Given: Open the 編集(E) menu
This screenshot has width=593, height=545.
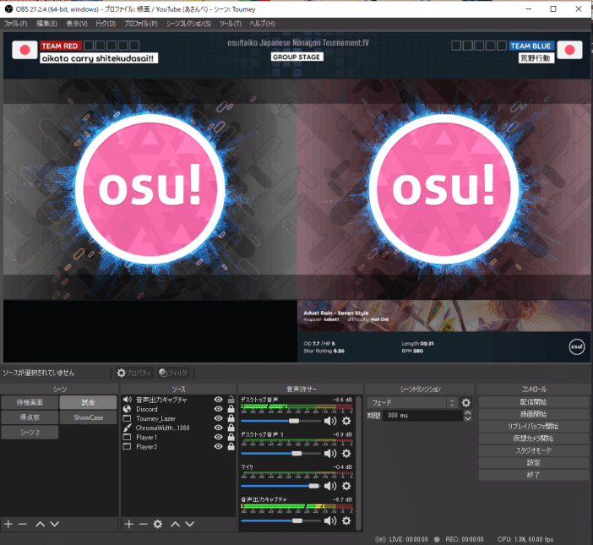Looking at the screenshot, I should (x=46, y=24).
